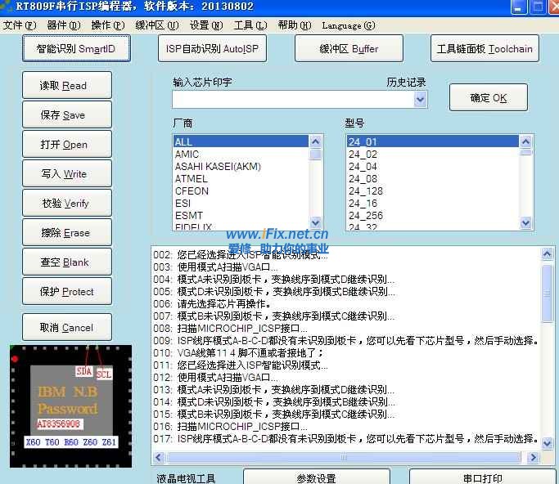559x484 pixels.
Task: Expand the chip marking history dropdown
Action: pos(420,100)
